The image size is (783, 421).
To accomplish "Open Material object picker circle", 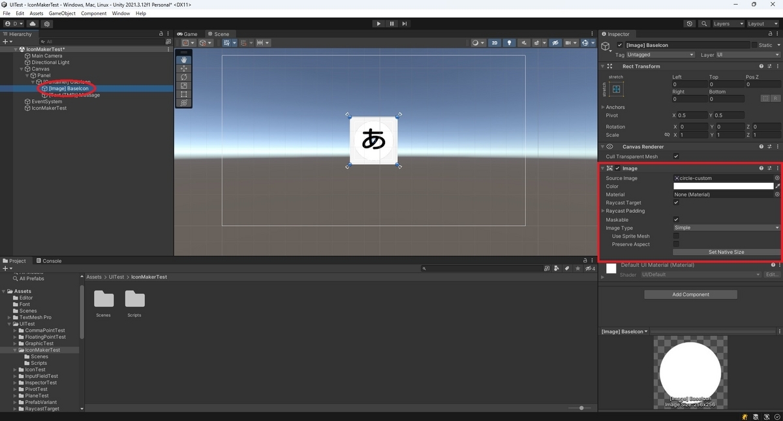I will [x=777, y=195].
